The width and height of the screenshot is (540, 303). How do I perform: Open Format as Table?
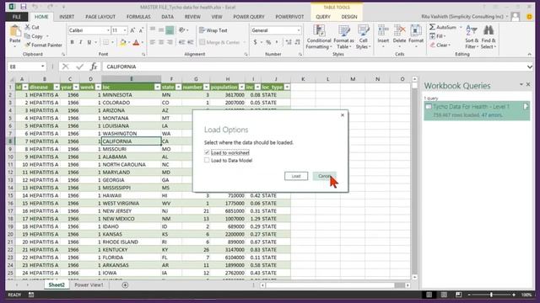coord(344,37)
